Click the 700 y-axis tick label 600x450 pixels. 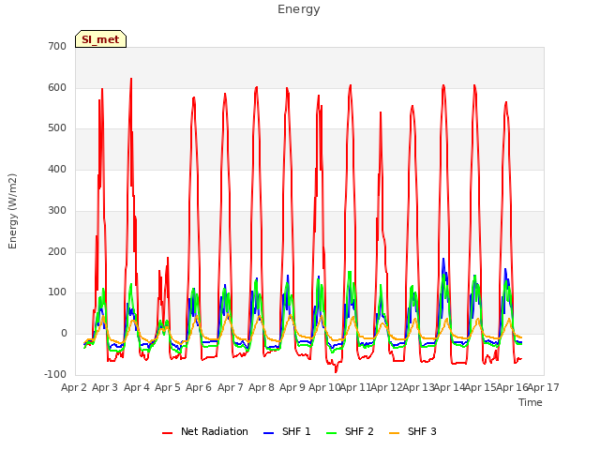pos(57,47)
